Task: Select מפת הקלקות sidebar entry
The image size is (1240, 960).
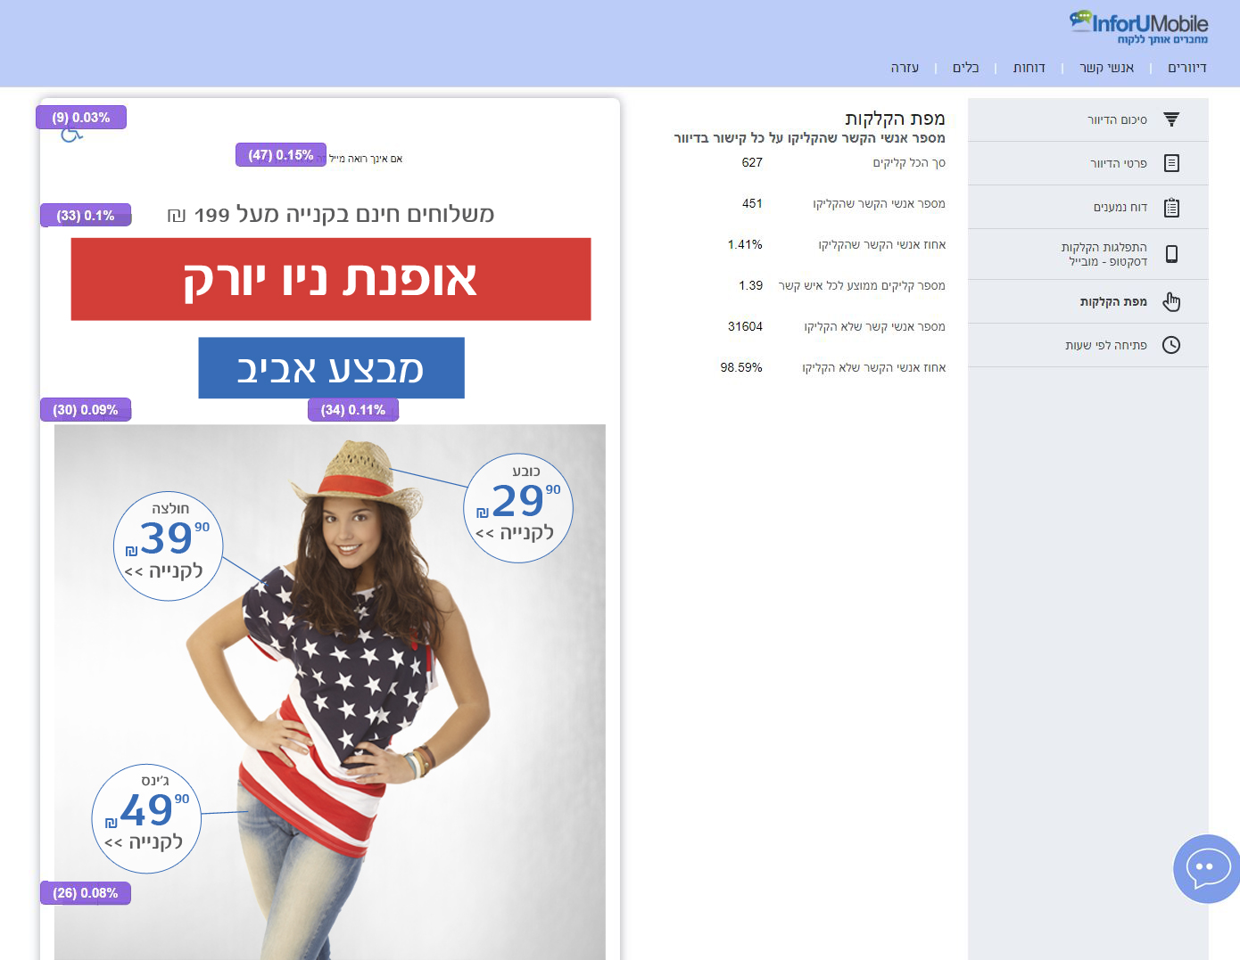Action: click(x=1088, y=301)
